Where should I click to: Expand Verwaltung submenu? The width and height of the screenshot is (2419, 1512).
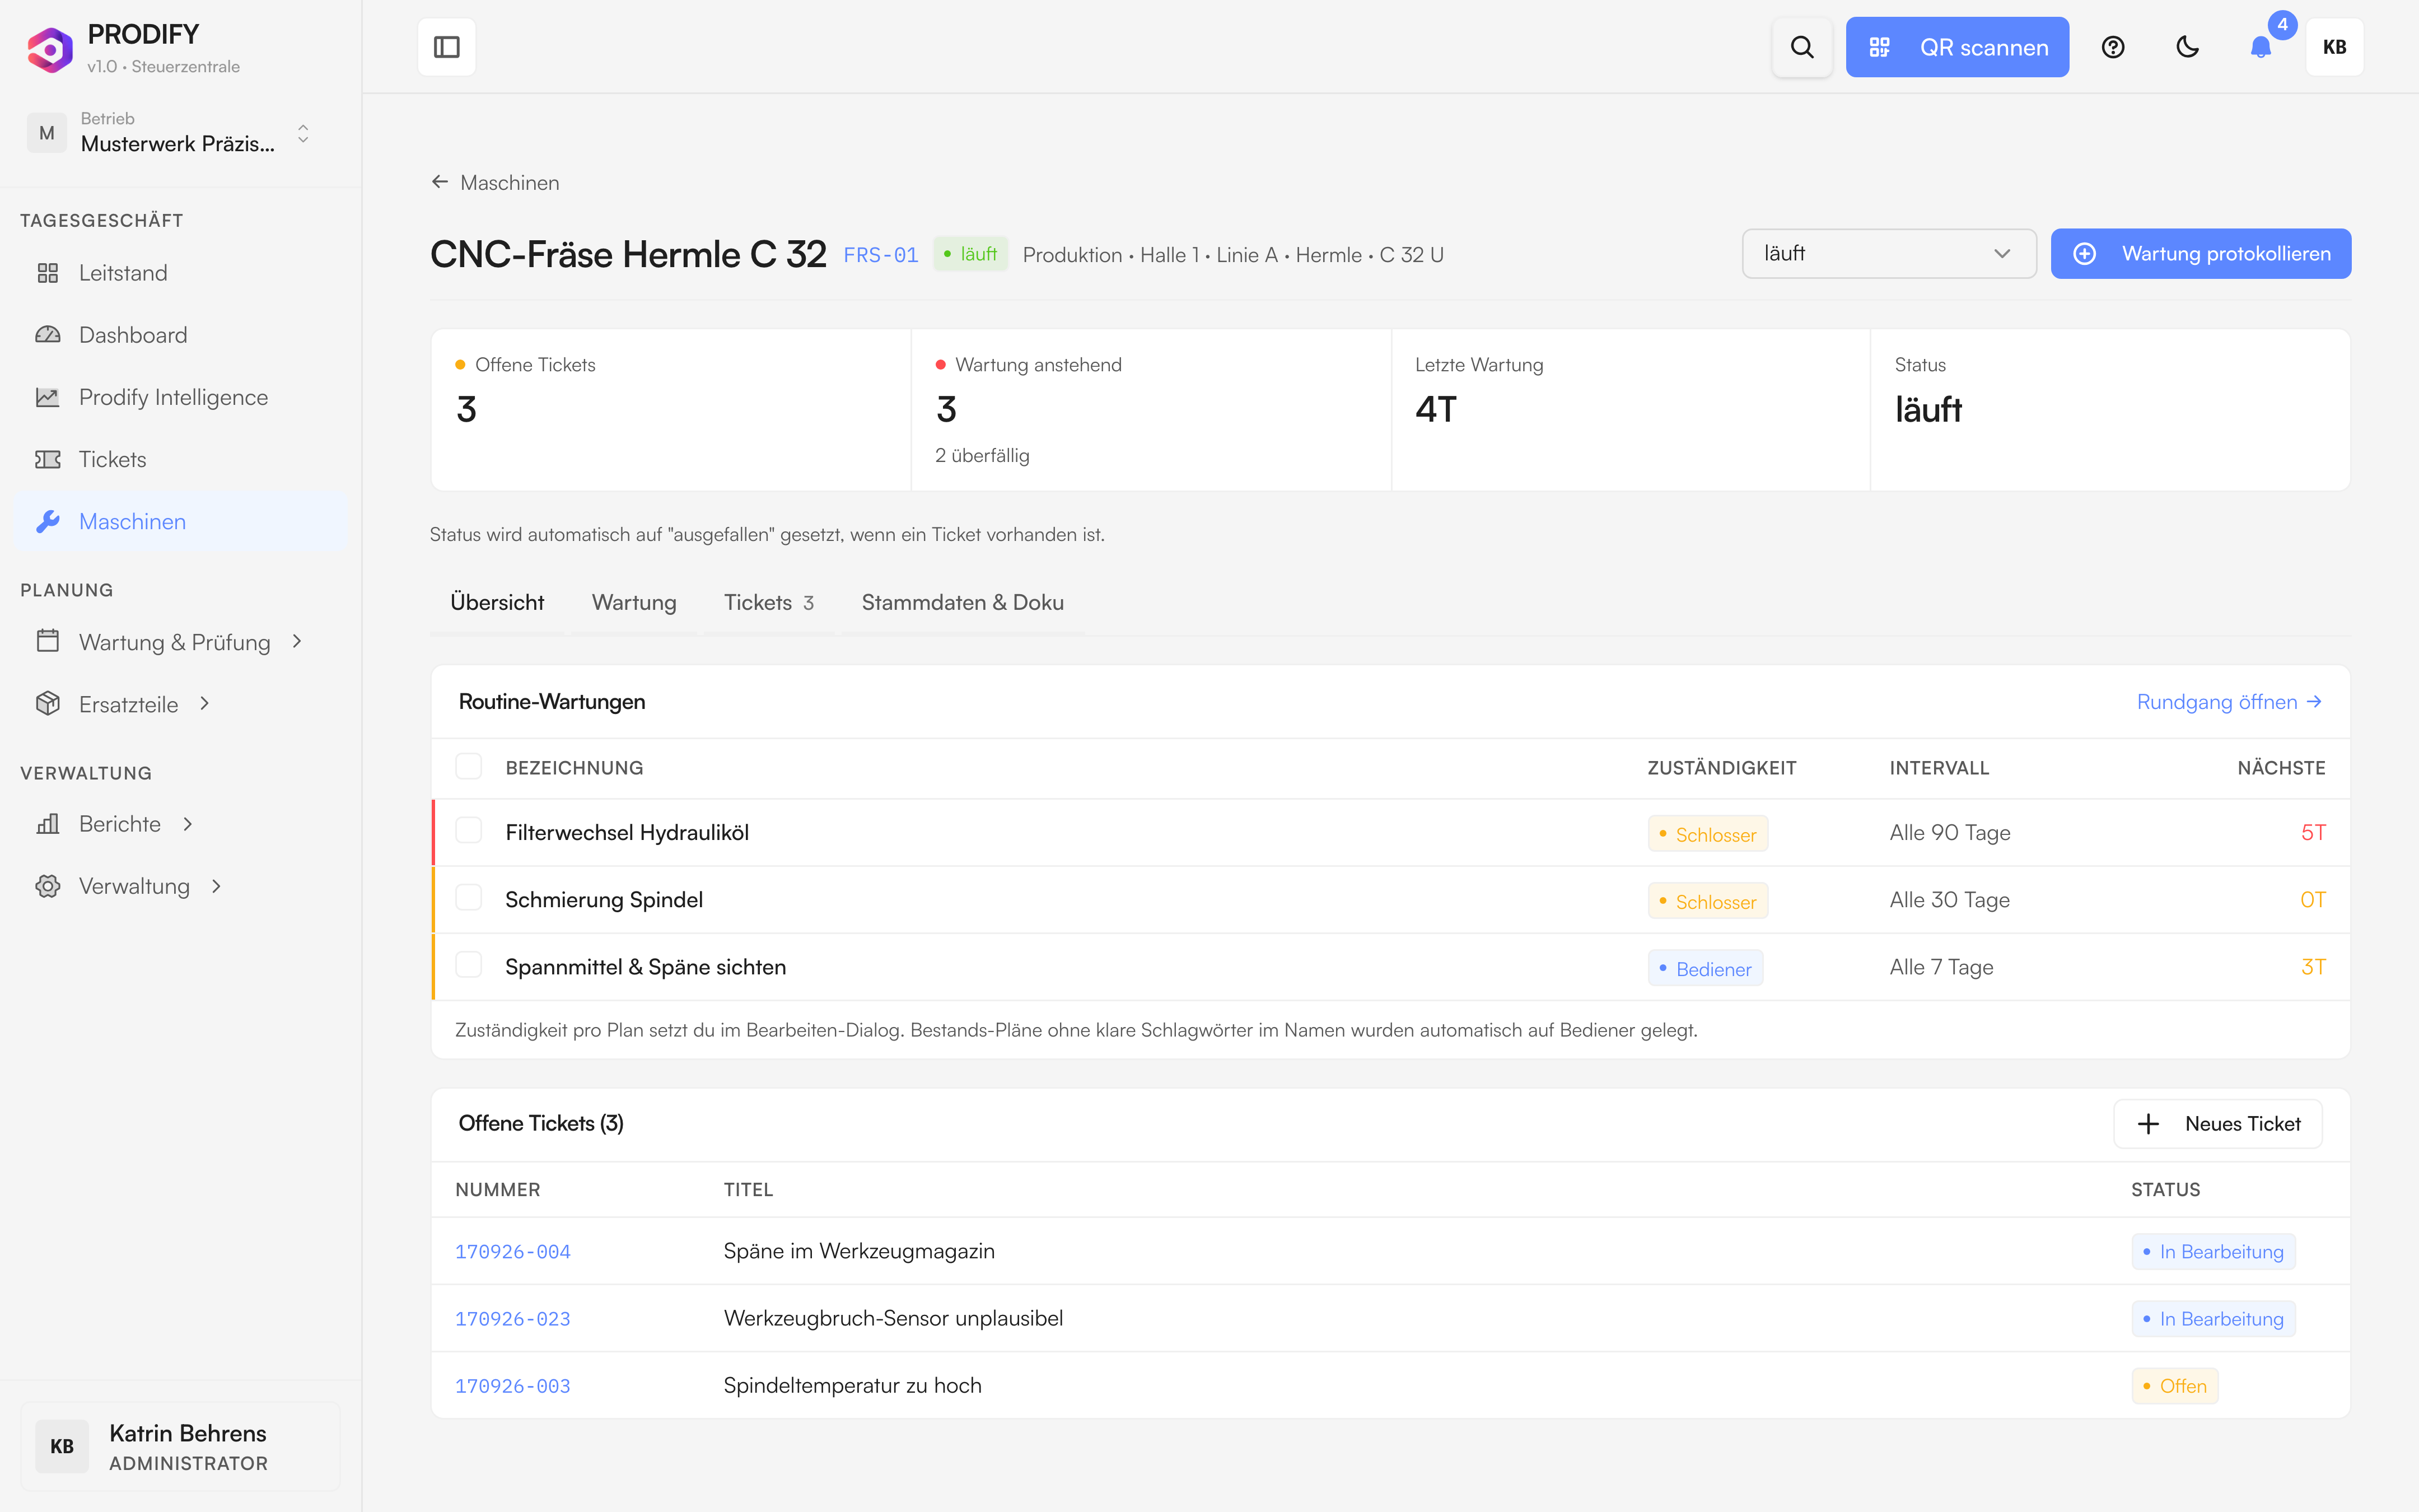coord(181,886)
